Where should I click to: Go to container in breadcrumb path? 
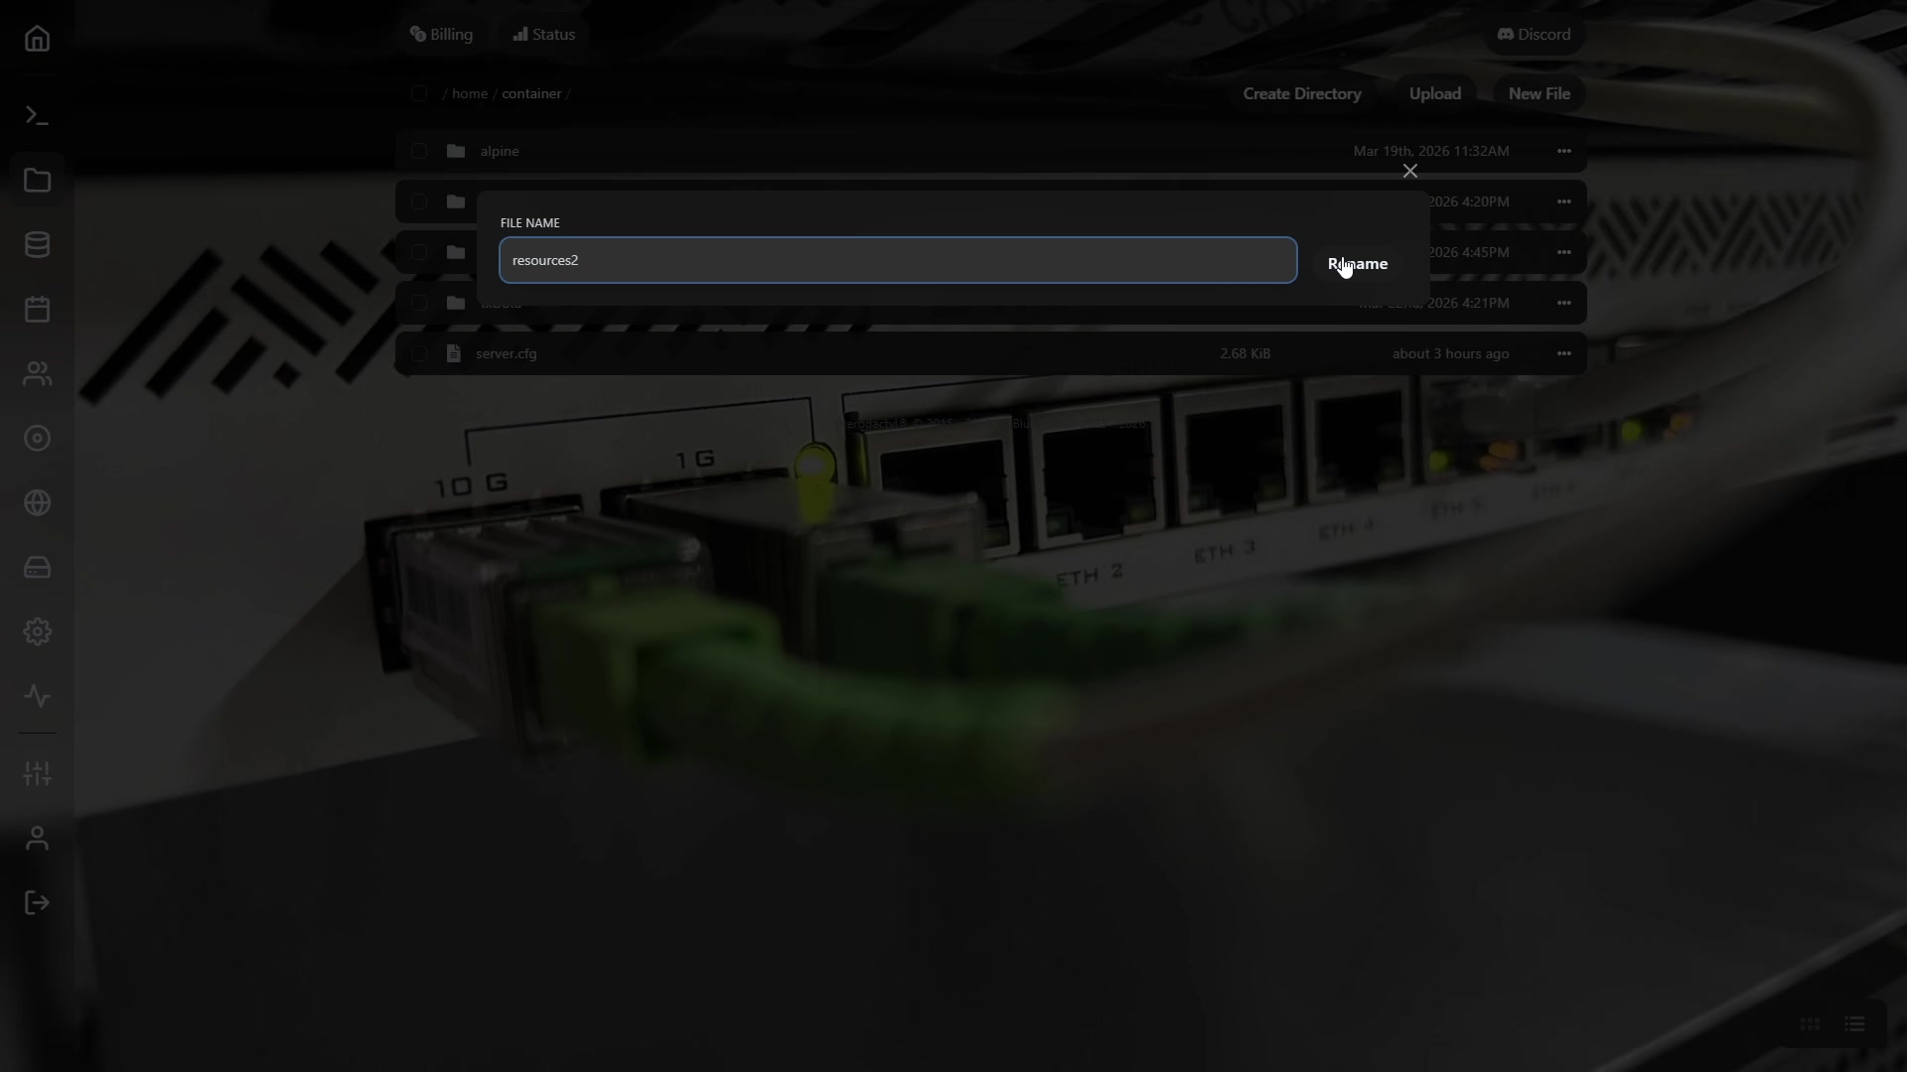[531, 93]
